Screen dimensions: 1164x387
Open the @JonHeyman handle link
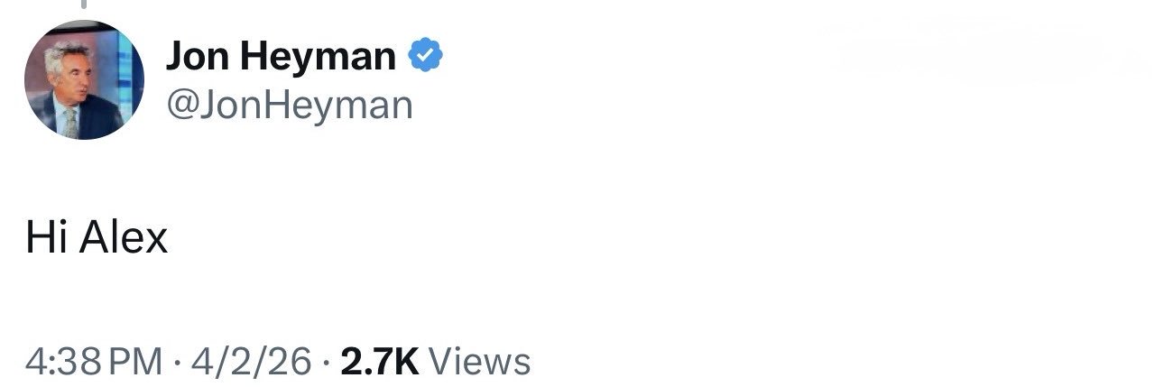289,106
